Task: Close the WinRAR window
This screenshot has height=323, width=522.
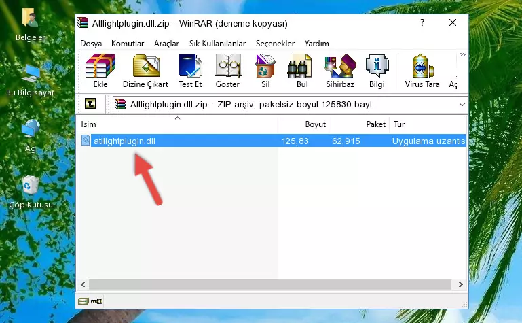Action: 453,22
